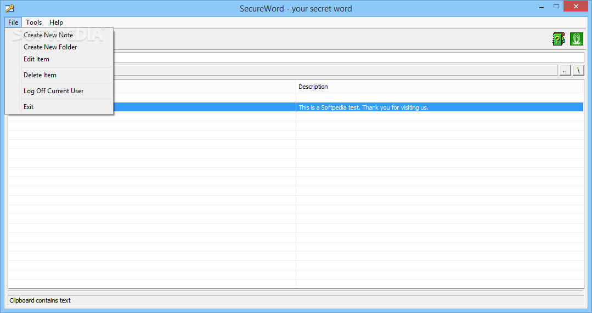This screenshot has width=592, height=313.
Task: Maximize the SecureWord window
Action: [556, 7]
